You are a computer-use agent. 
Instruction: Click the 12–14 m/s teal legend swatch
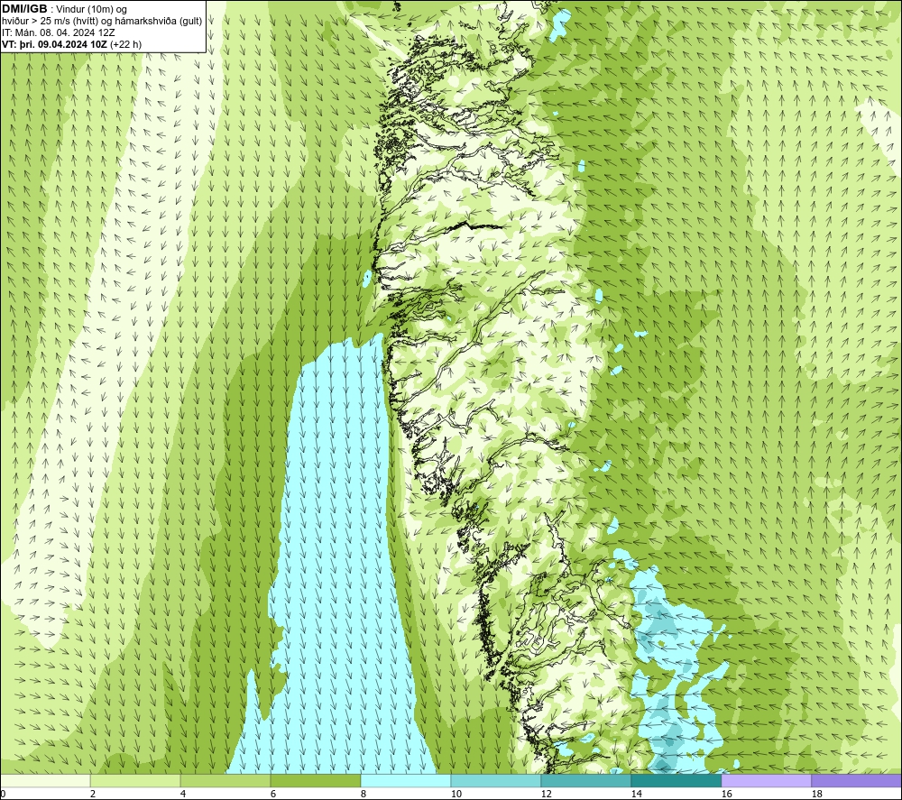tap(585, 780)
